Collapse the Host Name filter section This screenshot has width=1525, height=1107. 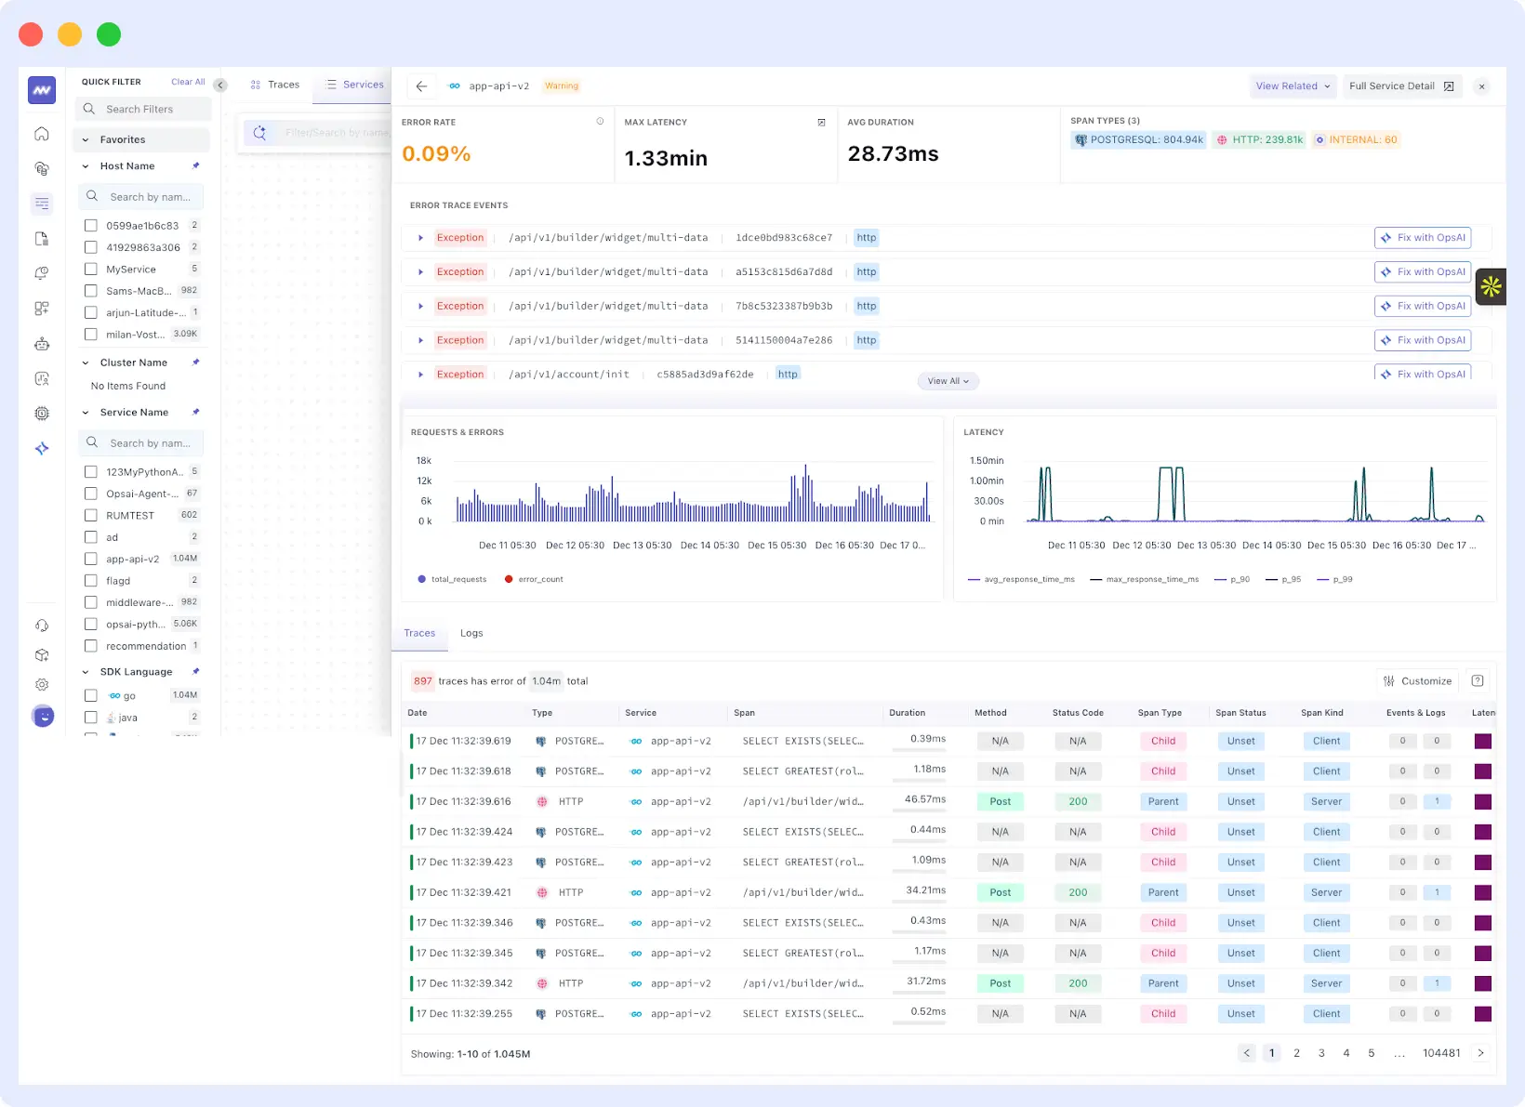pos(86,165)
